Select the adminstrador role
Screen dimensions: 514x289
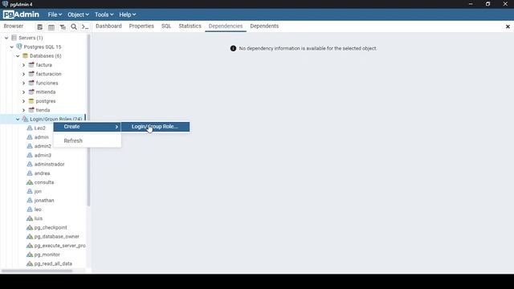pos(49,164)
